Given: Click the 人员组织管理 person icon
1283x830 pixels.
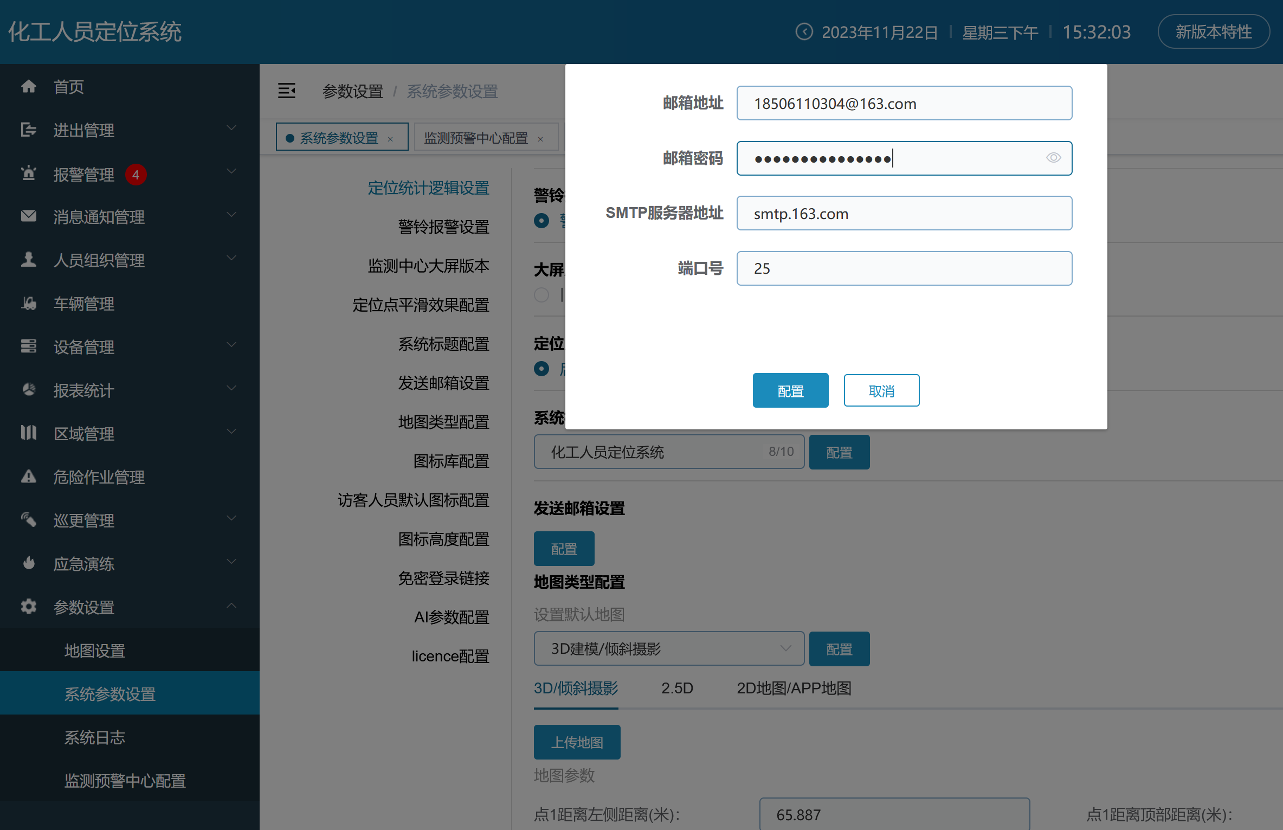Looking at the screenshot, I should [x=29, y=260].
